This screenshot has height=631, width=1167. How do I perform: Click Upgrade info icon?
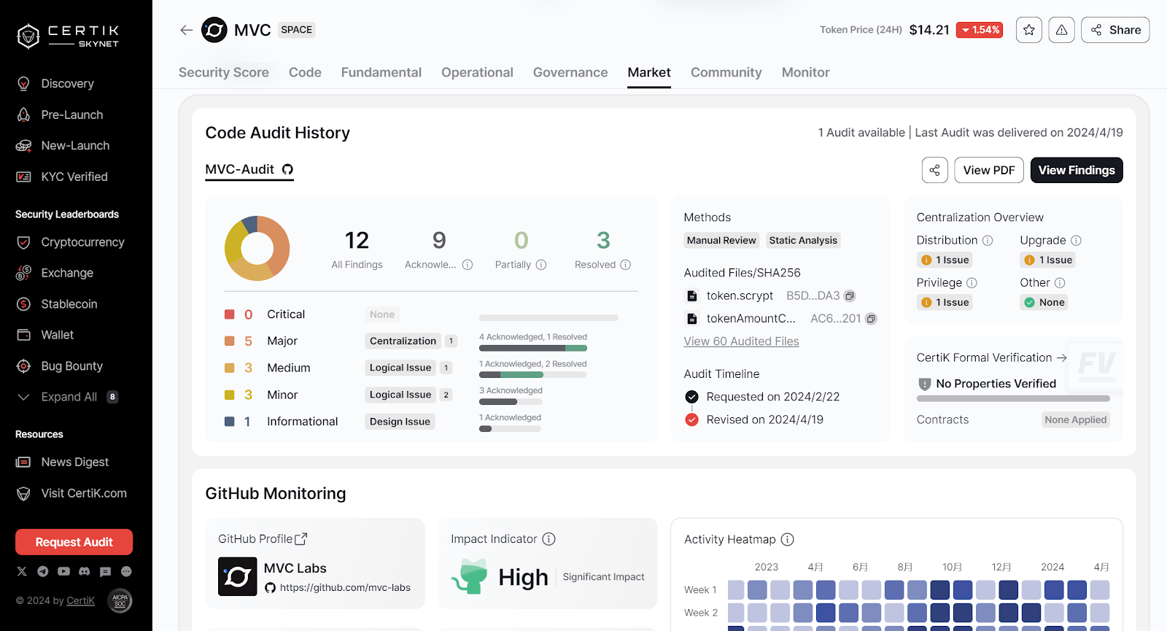(1076, 241)
